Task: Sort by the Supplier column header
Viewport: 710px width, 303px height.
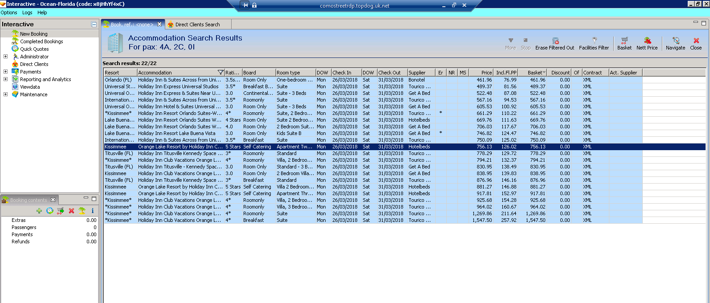Action: tap(421, 72)
